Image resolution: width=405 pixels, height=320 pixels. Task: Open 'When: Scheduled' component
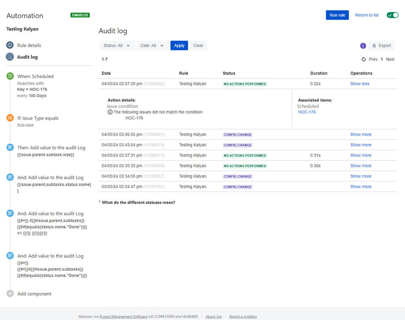pos(35,76)
